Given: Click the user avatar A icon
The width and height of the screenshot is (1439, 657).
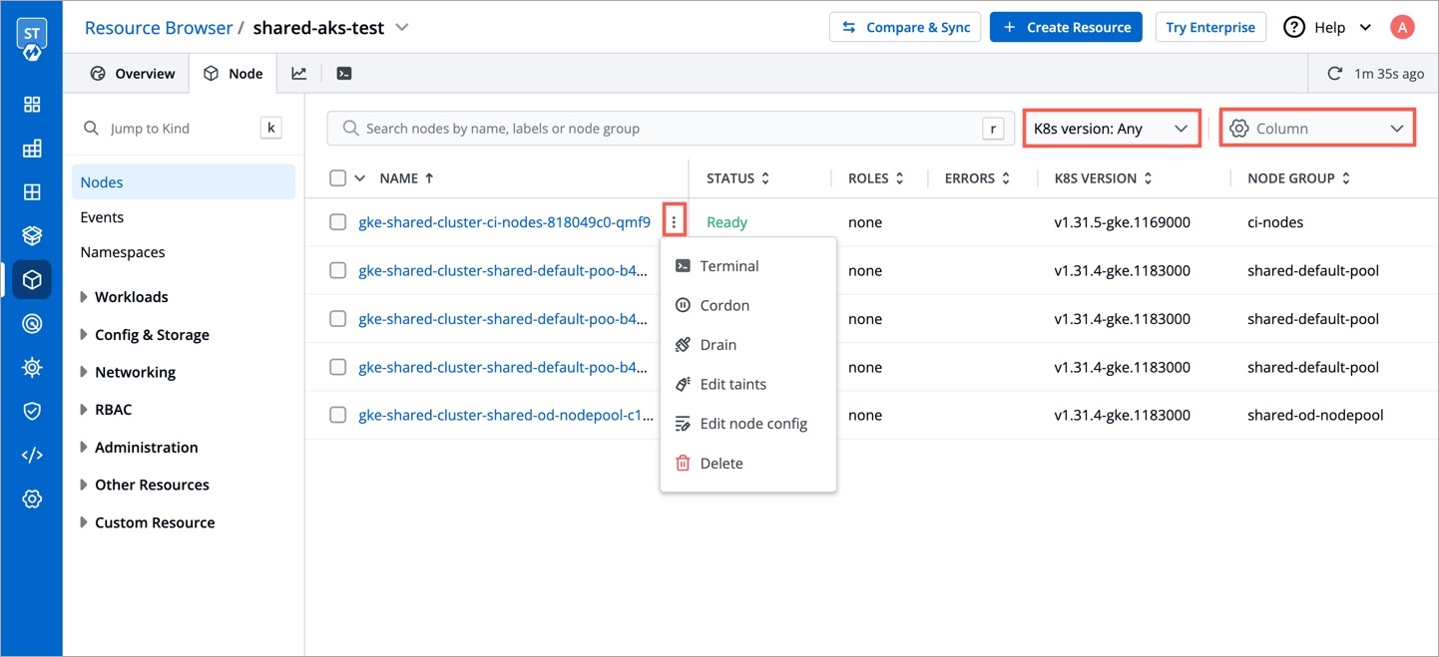Looking at the screenshot, I should click(x=1402, y=27).
